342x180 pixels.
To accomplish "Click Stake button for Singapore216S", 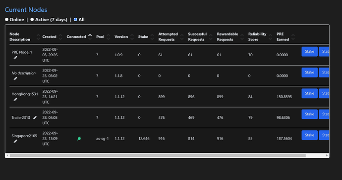I will (x=309, y=135).
